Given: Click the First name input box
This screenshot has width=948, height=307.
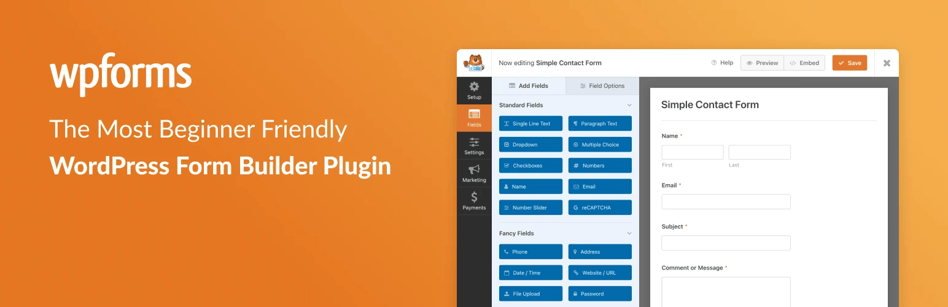Looking at the screenshot, I should tap(693, 152).
